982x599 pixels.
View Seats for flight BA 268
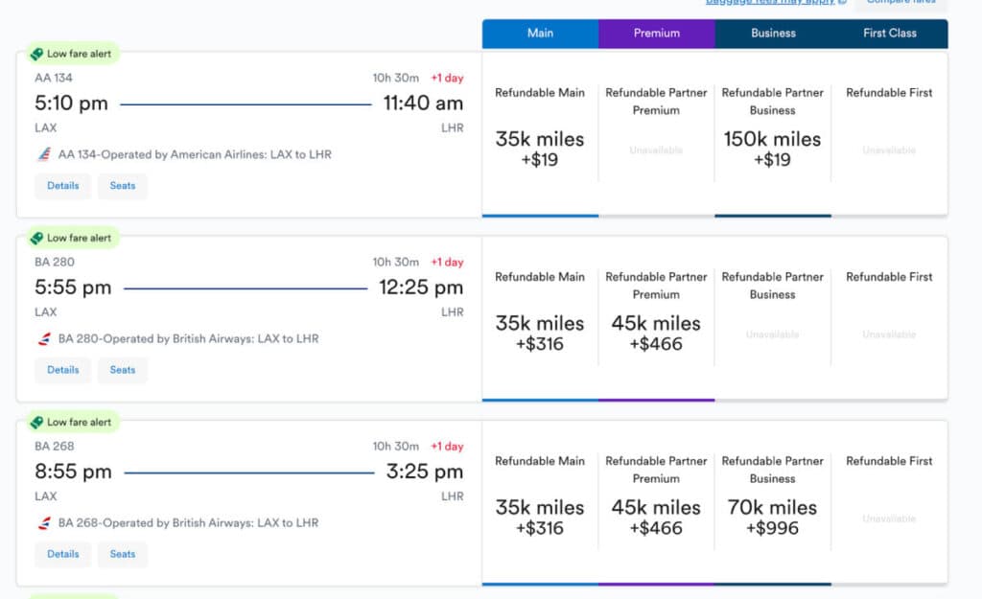(123, 554)
